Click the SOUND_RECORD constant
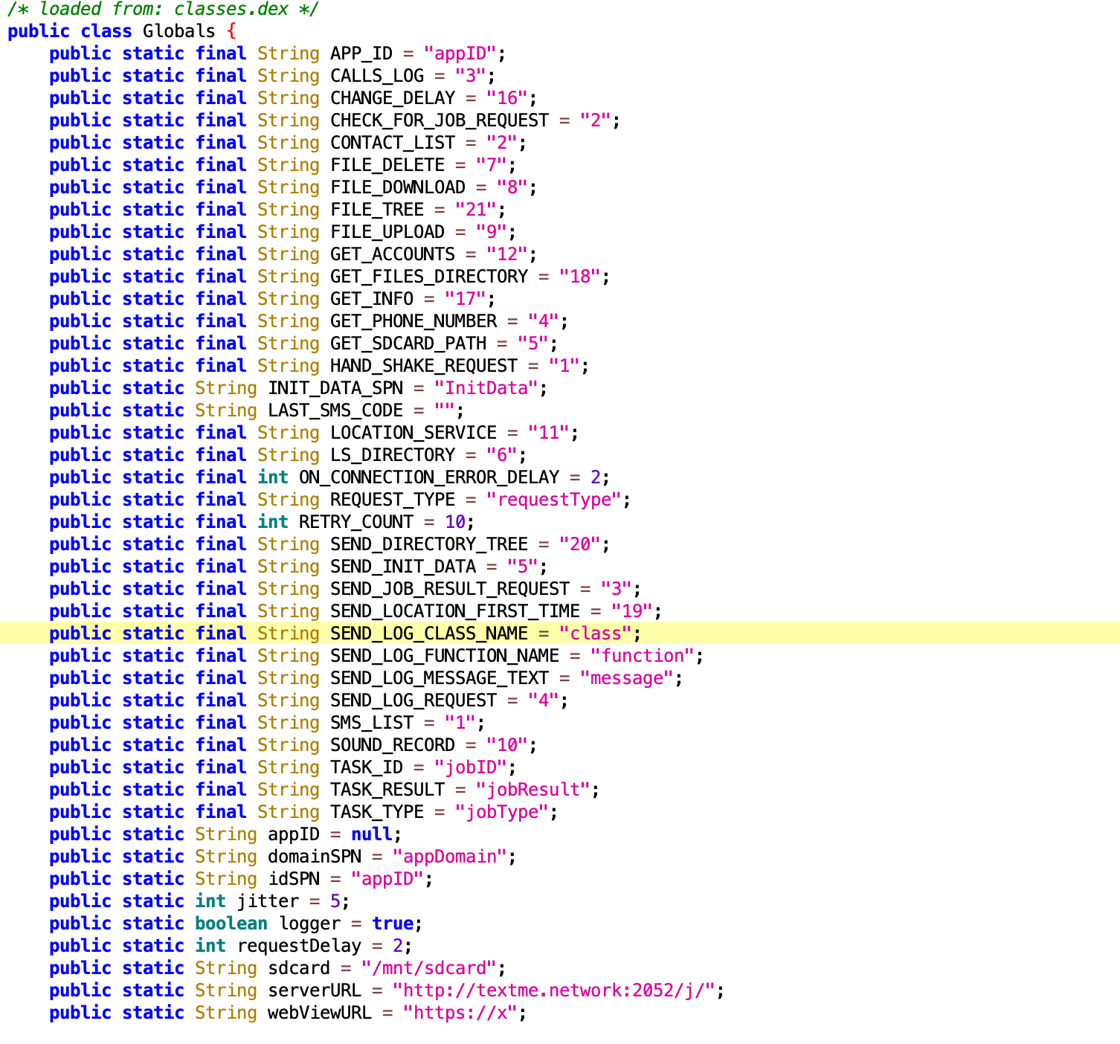Screen dimensions: 1120x1044 pos(393,745)
